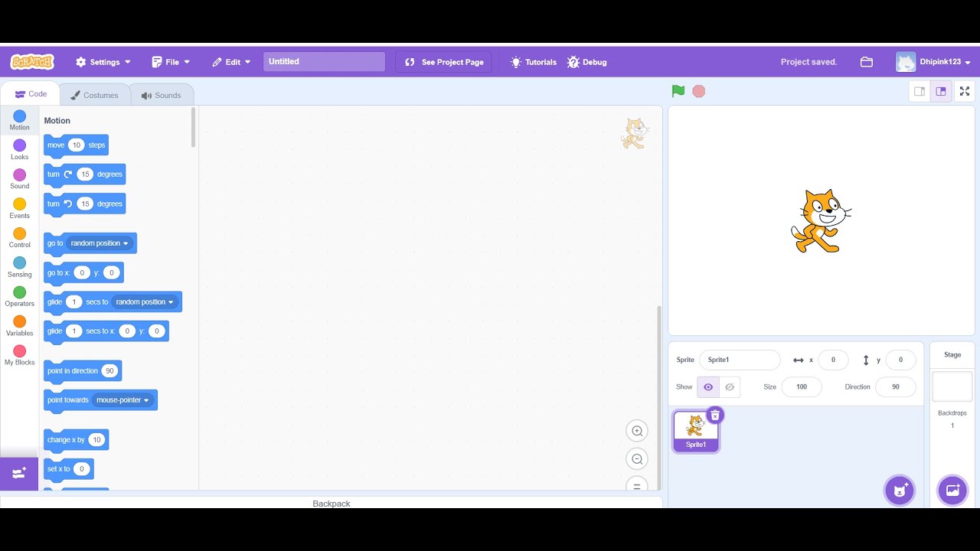Open Settings menu
Image resolution: width=980 pixels, height=551 pixels.
103,62
